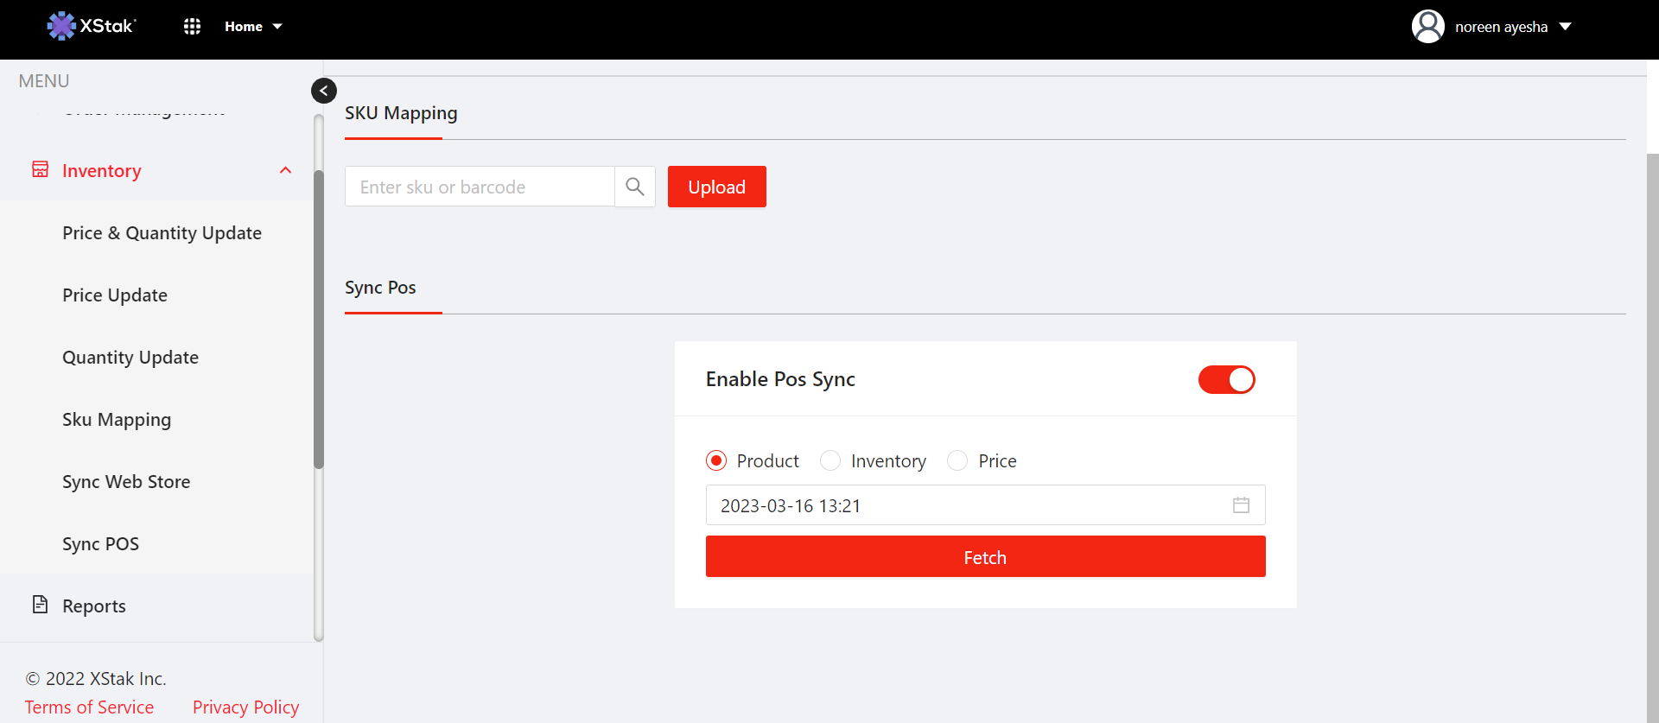Screen dimensions: 1659x723
Task: Click the user avatar icon
Action: (x=1427, y=27)
